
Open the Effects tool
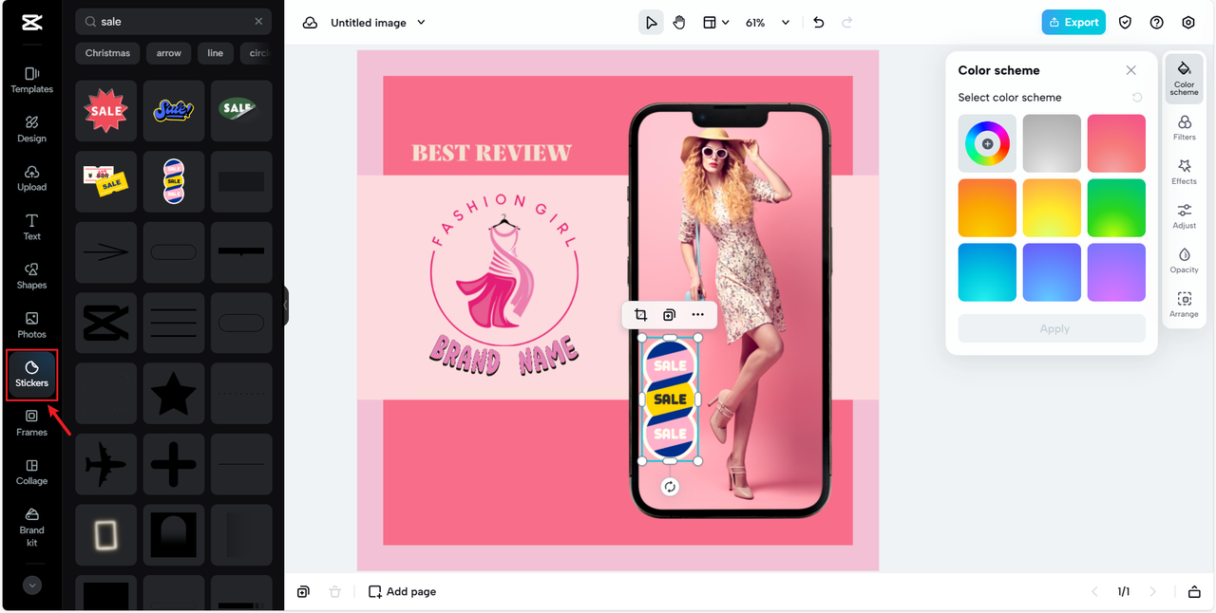(1184, 172)
